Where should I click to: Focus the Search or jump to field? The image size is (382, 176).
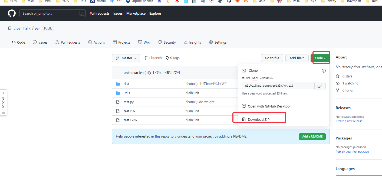(52, 13)
